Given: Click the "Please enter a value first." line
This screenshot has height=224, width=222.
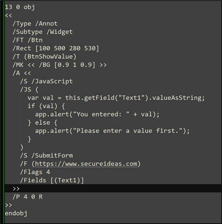Looking at the screenshot, I should 112,130.
